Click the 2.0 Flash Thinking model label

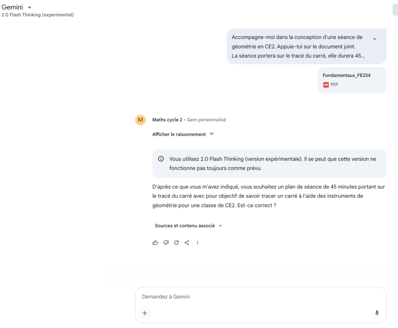38,15
